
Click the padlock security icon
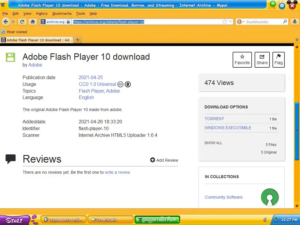click(68, 22)
